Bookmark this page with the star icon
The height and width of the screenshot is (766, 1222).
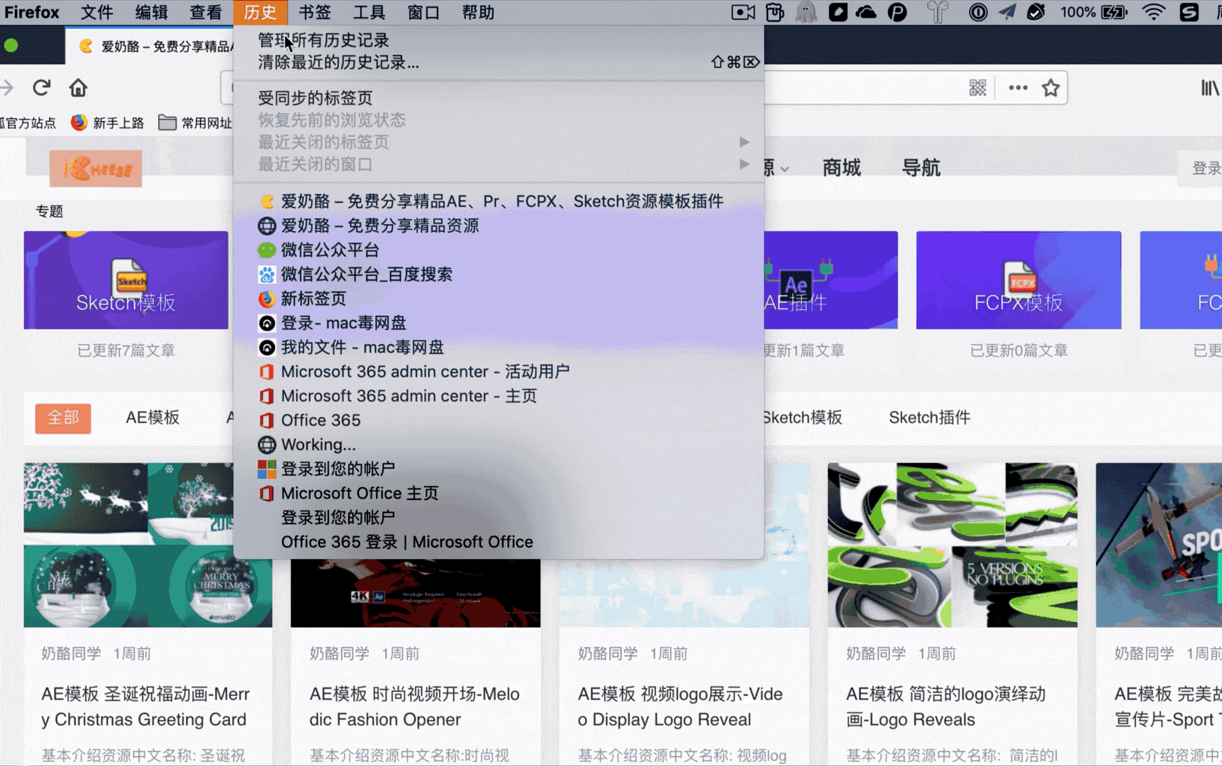pyautogui.click(x=1050, y=87)
